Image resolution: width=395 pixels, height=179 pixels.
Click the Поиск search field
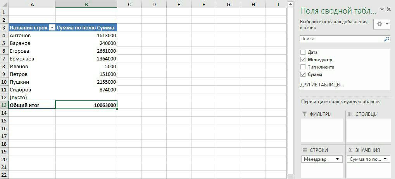coord(341,39)
